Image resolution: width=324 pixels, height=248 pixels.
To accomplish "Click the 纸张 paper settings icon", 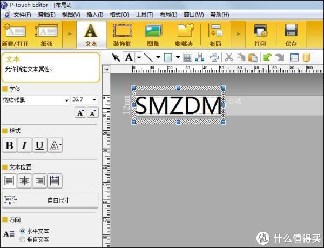I will point(46,35).
